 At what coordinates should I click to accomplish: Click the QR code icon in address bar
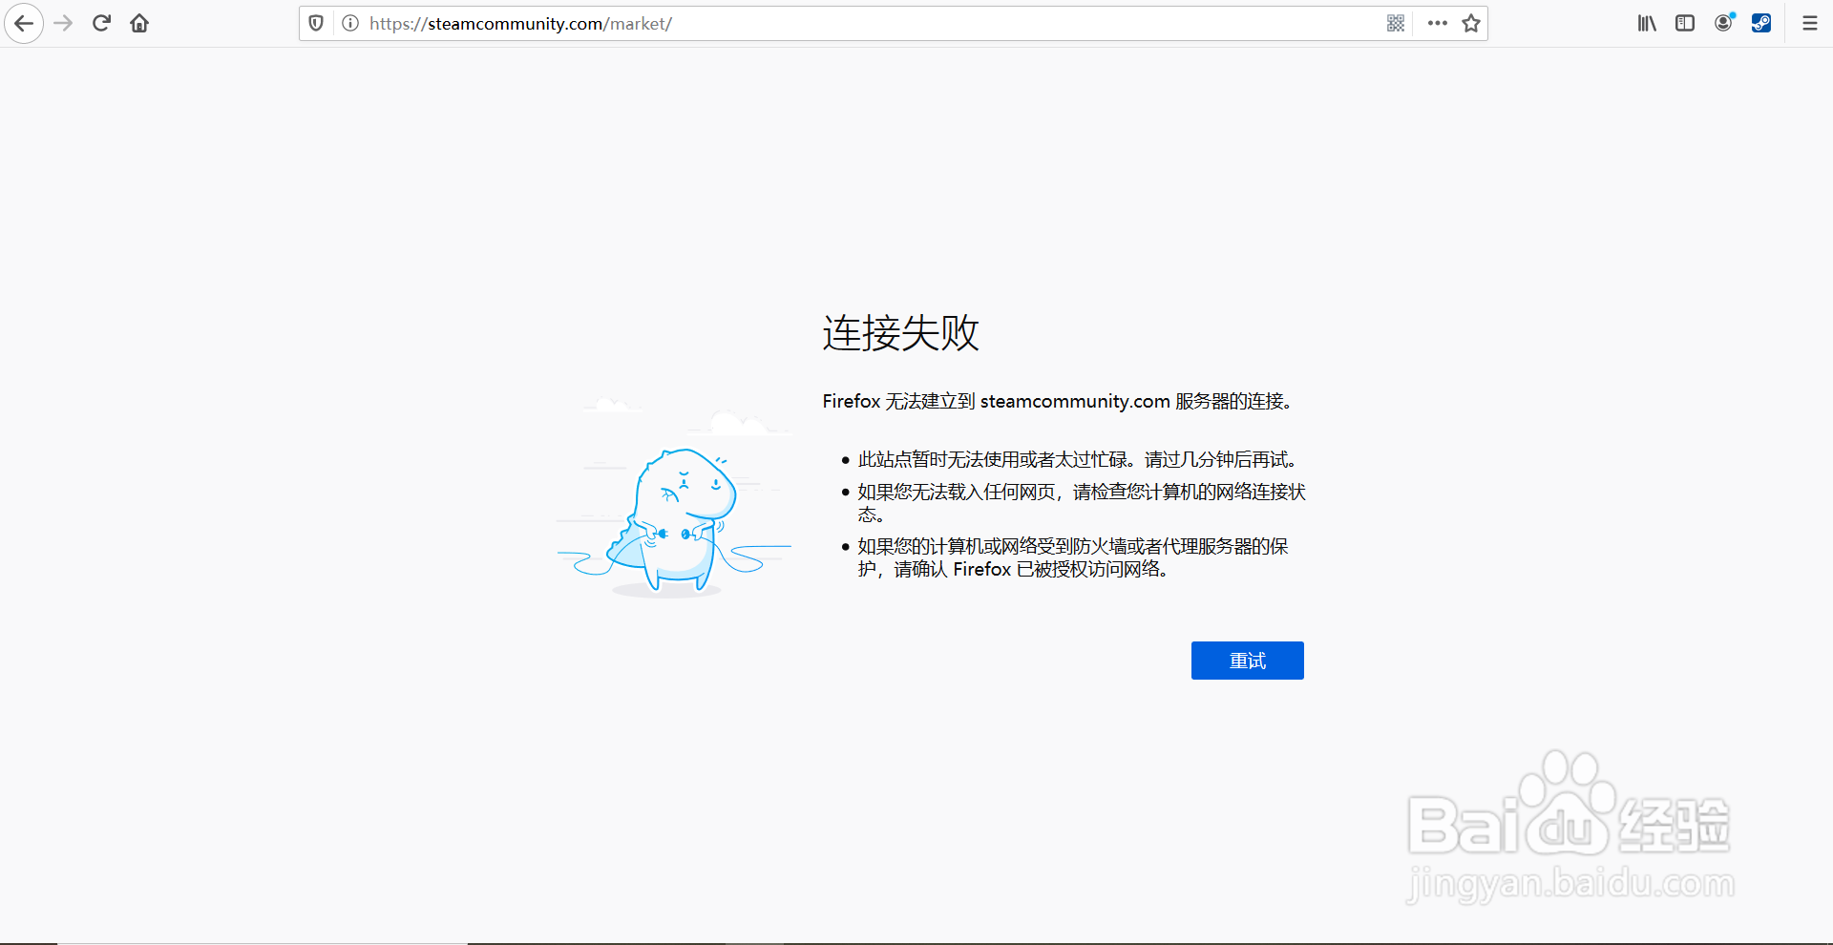click(x=1396, y=23)
